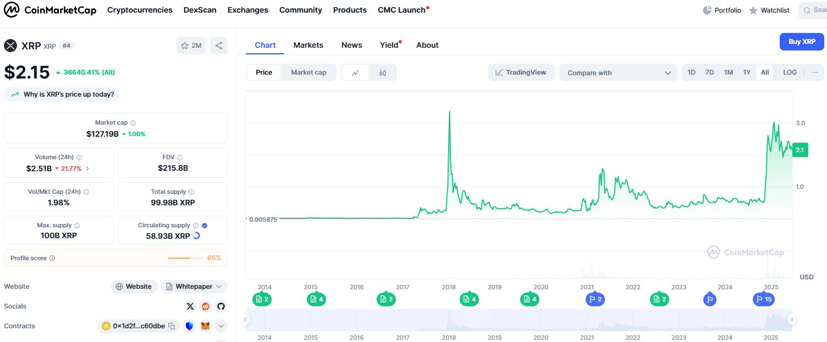This screenshot has height=342, width=827.
Task: Click the blue shield contract icon
Action: point(190,326)
